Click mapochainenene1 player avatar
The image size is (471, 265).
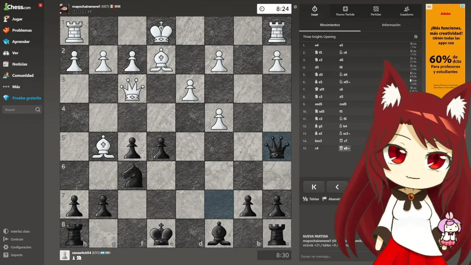[64, 9]
